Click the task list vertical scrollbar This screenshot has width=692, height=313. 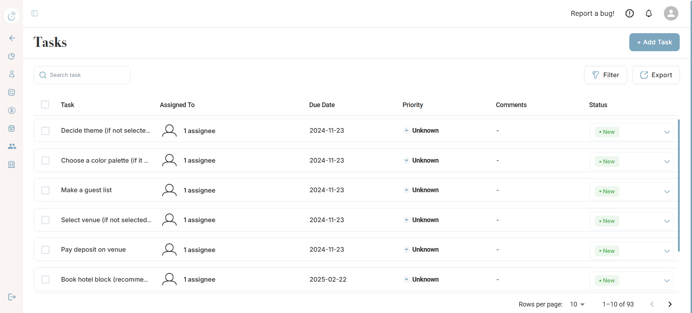coord(679,186)
